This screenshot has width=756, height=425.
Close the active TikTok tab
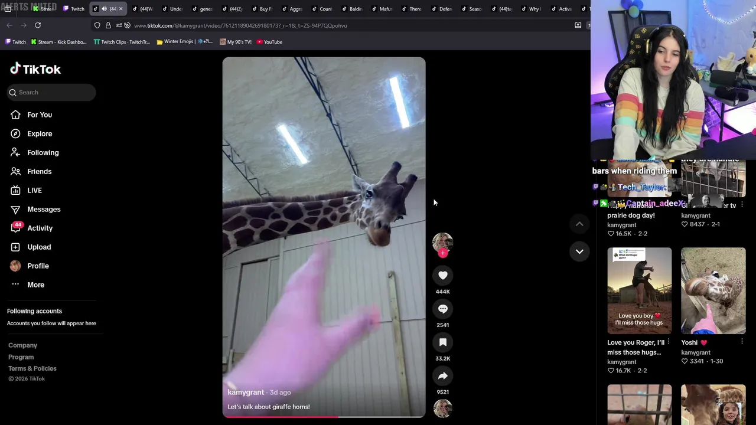point(120,9)
